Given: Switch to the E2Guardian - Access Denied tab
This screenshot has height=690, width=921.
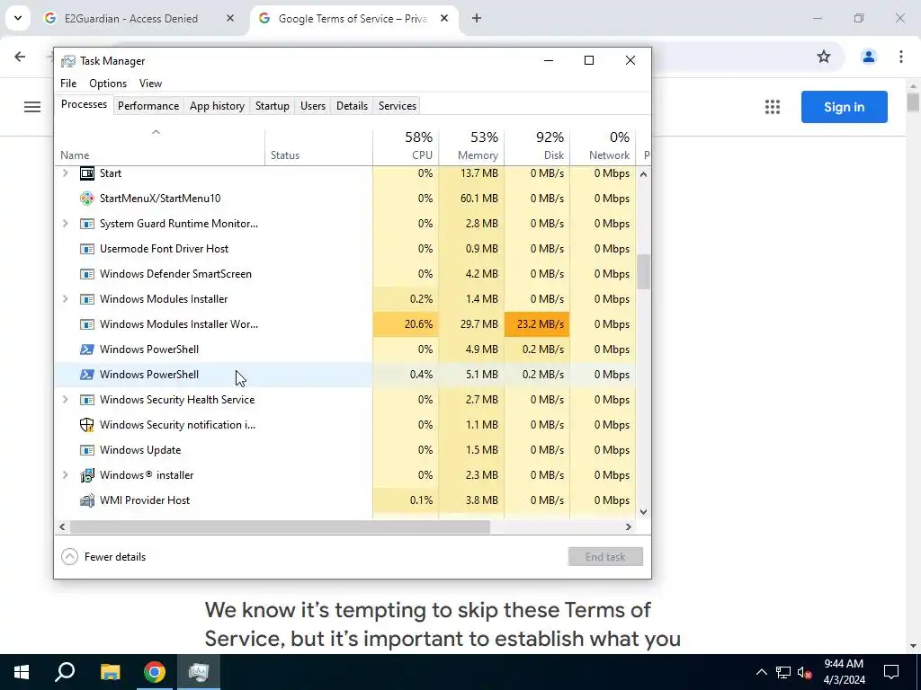Looking at the screenshot, I should (139, 18).
